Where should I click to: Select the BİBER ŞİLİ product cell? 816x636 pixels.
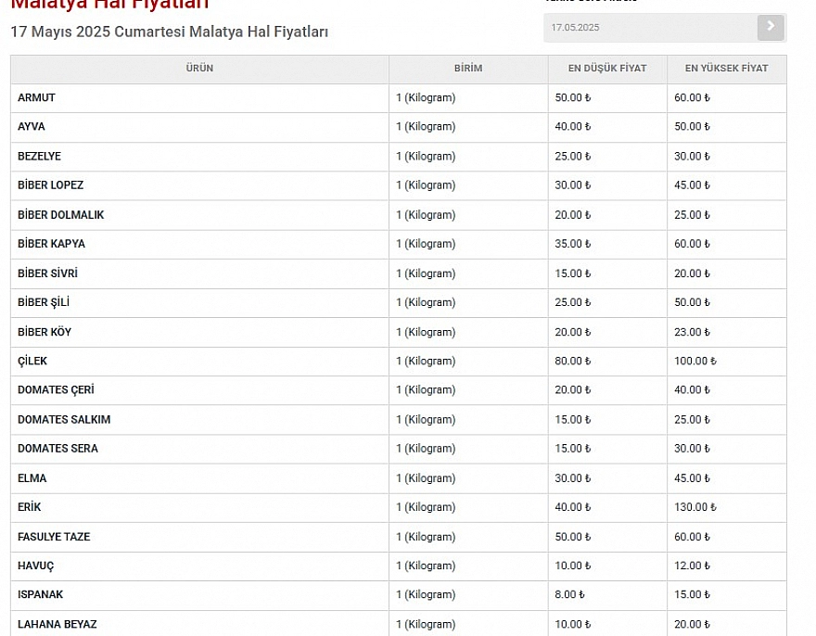tap(199, 302)
